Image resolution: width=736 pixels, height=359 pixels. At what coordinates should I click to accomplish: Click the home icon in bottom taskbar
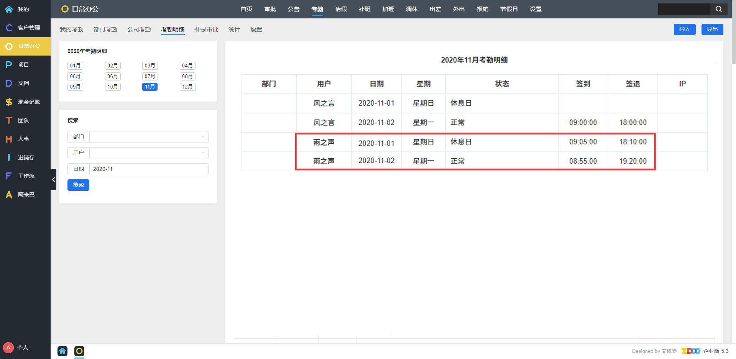[x=62, y=351]
